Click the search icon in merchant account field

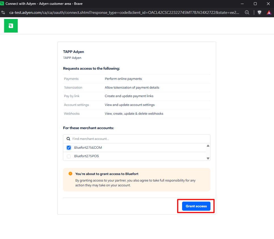pos(68,139)
